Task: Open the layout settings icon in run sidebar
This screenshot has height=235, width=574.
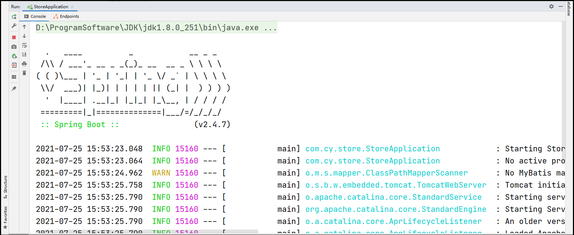Action: 14,77
